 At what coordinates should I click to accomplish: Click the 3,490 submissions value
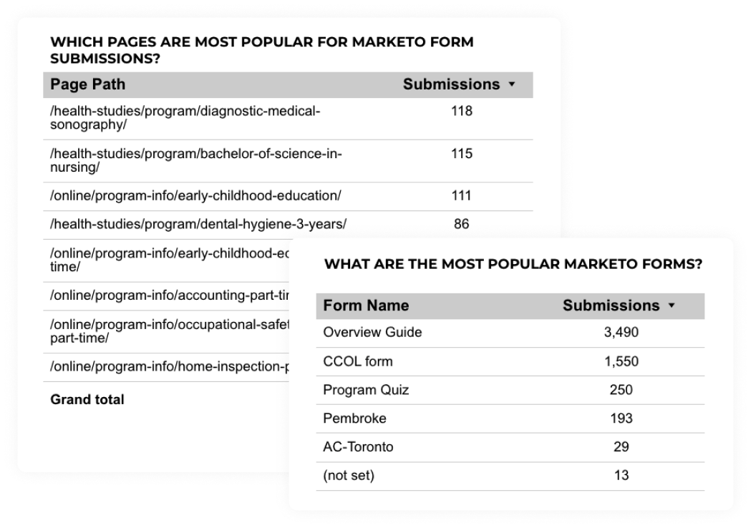[x=621, y=333]
